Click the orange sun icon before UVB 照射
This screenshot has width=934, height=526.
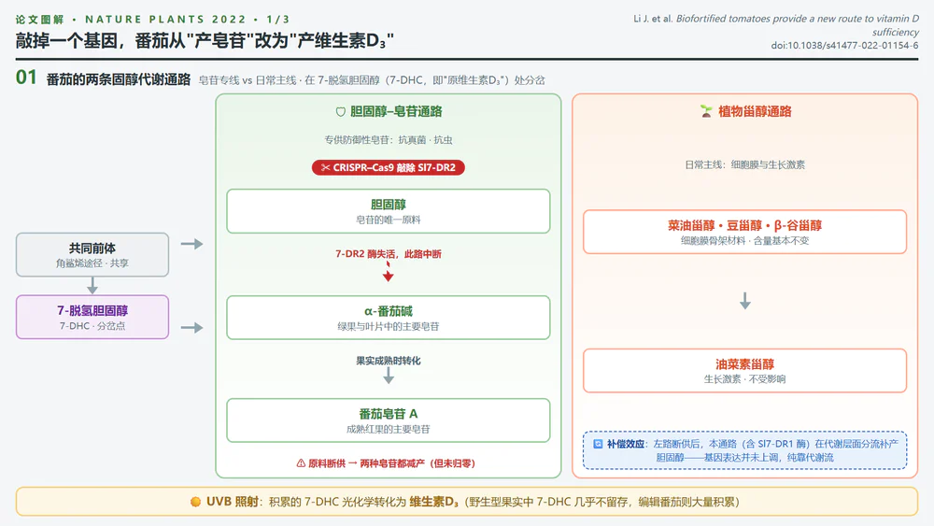[x=195, y=502]
